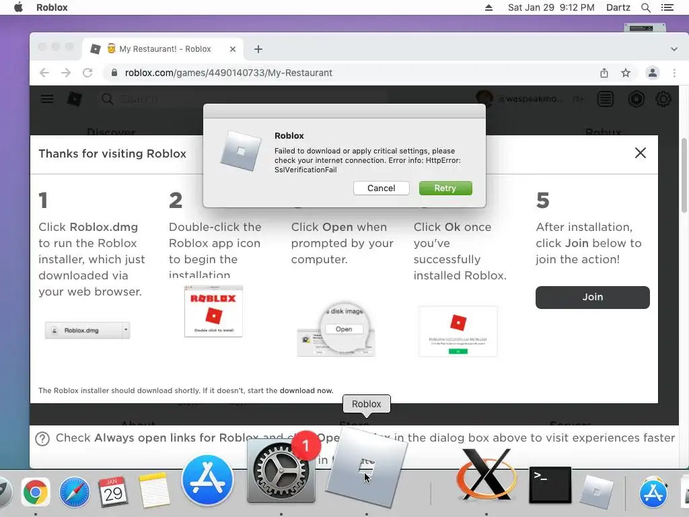Click the Join button in step 5

tap(592, 297)
